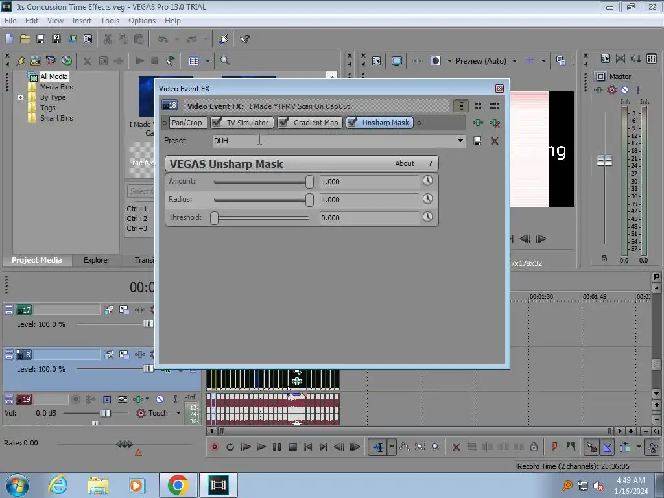Image resolution: width=664 pixels, height=498 pixels.
Task: Mute audio track 19
Action: click(160, 399)
